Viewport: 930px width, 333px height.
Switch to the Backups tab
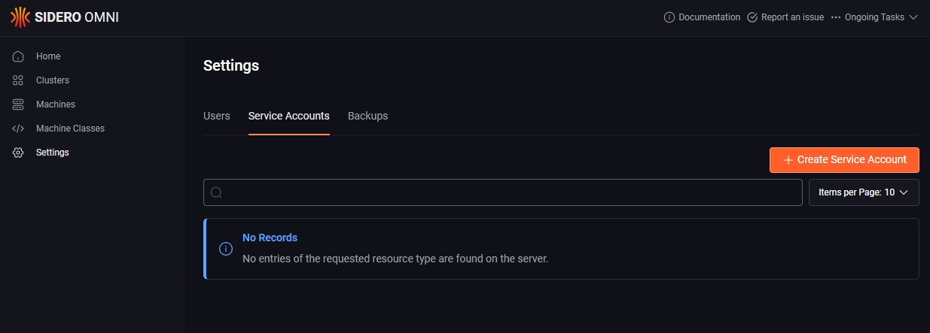point(367,116)
